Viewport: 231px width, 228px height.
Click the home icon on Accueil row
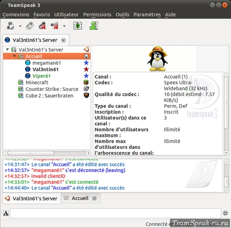click(86, 56)
